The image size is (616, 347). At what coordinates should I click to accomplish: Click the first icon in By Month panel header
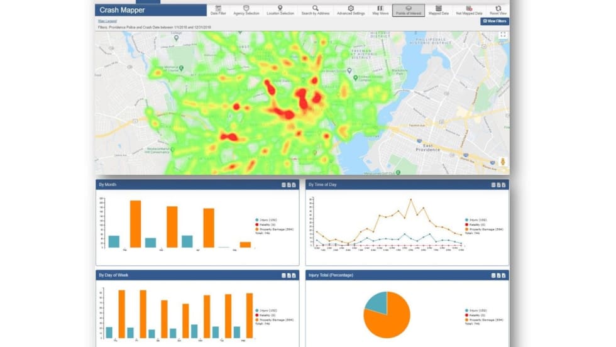click(x=283, y=185)
